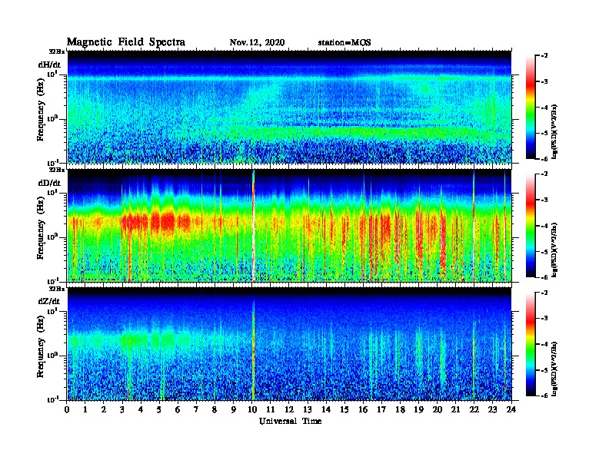This screenshot has height=470, width=609.
Task: Click the dD/dt spectrogram plot area
Action: click(290, 225)
